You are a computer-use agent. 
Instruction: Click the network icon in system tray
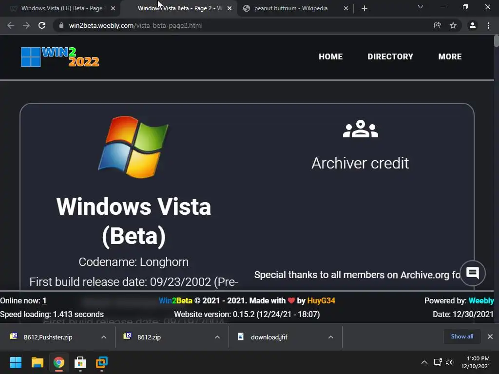(x=438, y=362)
